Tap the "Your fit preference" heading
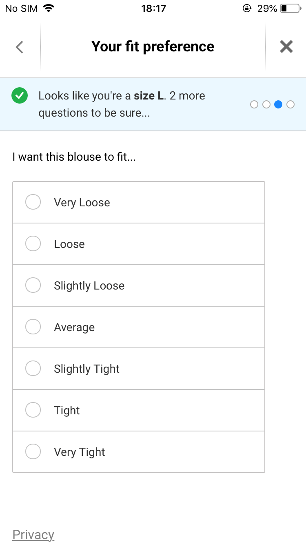Viewport: 306px width, 544px height. [x=153, y=46]
